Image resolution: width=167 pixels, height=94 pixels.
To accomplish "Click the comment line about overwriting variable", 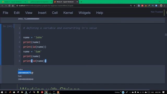I will 60,28.
